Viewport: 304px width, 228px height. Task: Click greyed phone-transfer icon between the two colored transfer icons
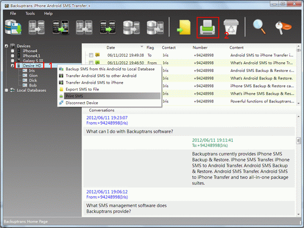pos(84,27)
